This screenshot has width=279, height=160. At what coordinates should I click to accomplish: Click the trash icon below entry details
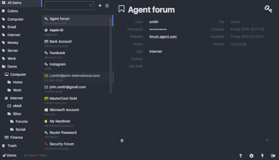[122, 141]
